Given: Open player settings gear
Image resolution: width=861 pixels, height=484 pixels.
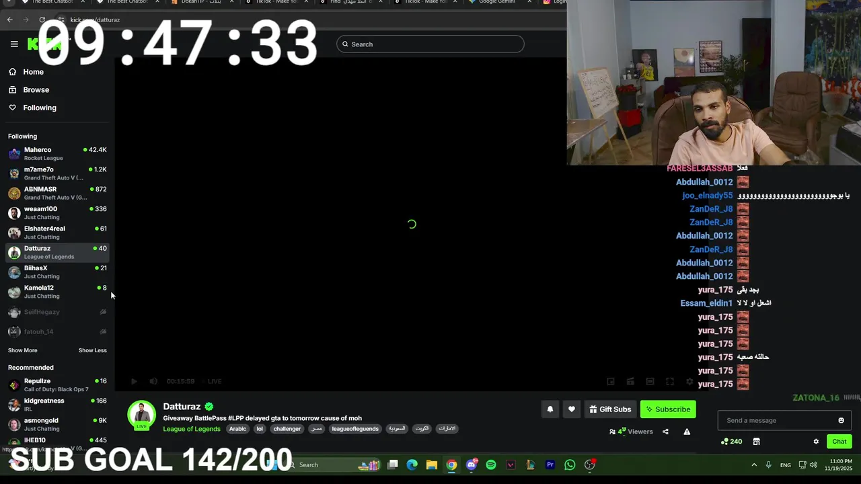Looking at the screenshot, I should tap(689, 381).
